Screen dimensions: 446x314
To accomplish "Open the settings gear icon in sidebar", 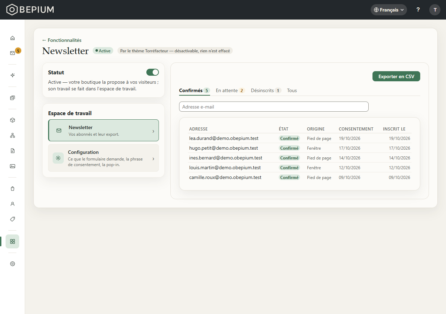I will pos(13,264).
